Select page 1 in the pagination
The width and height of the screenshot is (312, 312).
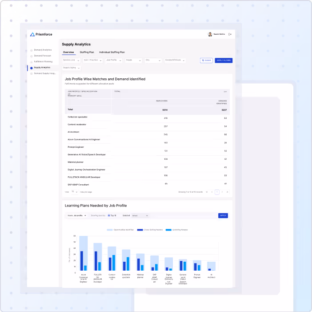[217, 192]
